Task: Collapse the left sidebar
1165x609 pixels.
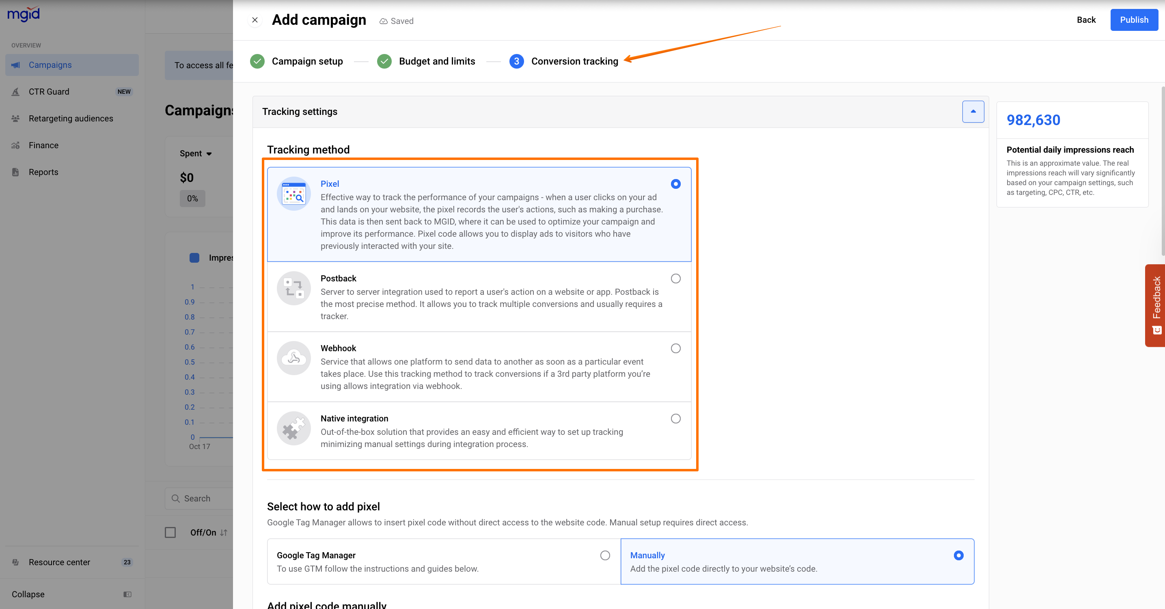Action: coord(28,594)
